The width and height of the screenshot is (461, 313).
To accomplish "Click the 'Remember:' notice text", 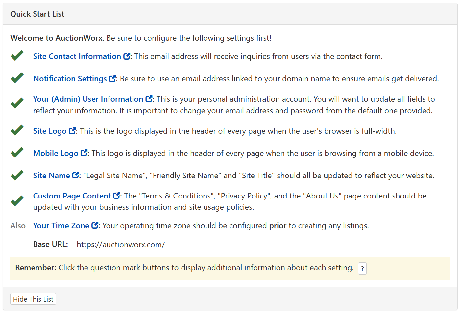I will tap(36, 268).
